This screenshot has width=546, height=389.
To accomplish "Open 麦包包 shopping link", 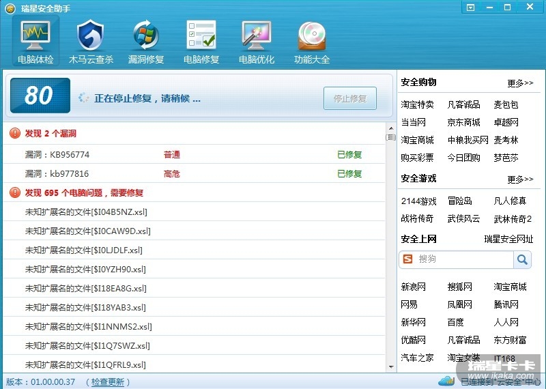I will (x=506, y=104).
